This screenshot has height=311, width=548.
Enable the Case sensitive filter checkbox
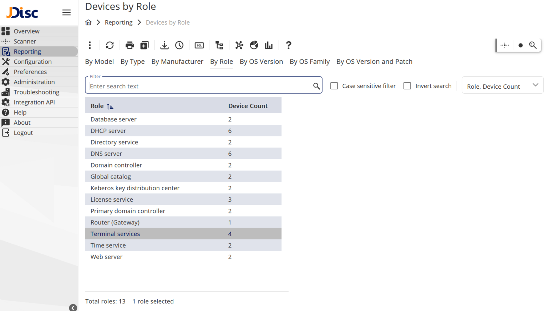[x=334, y=86]
